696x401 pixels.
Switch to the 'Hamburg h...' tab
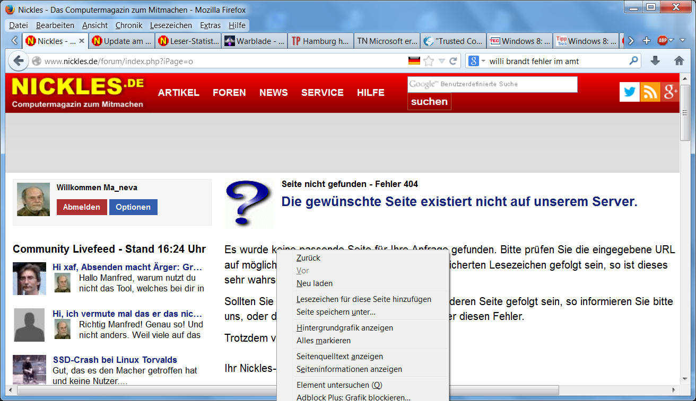pyautogui.click(x=321, y=41)
